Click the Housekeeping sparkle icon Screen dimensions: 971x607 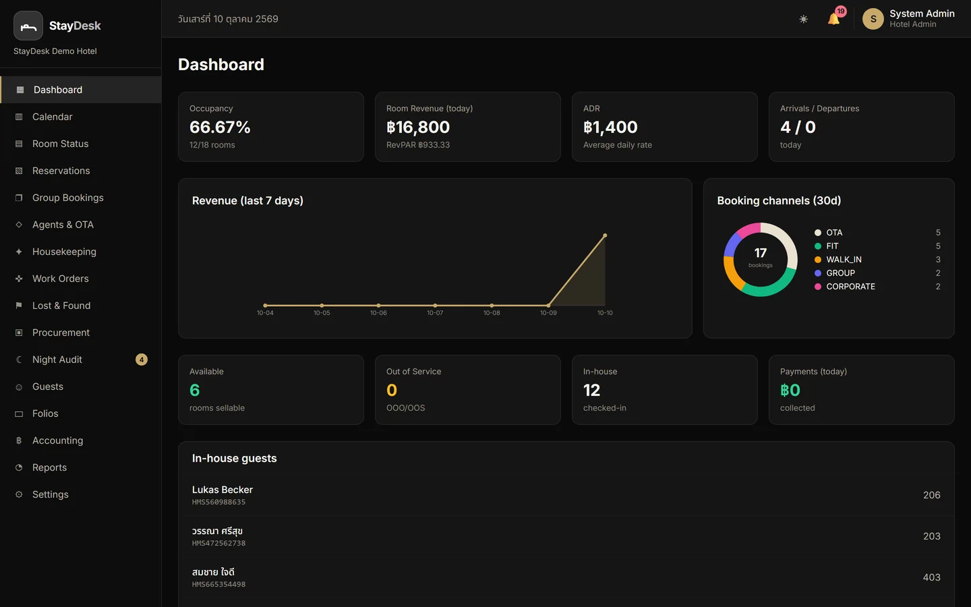[19, 252]
